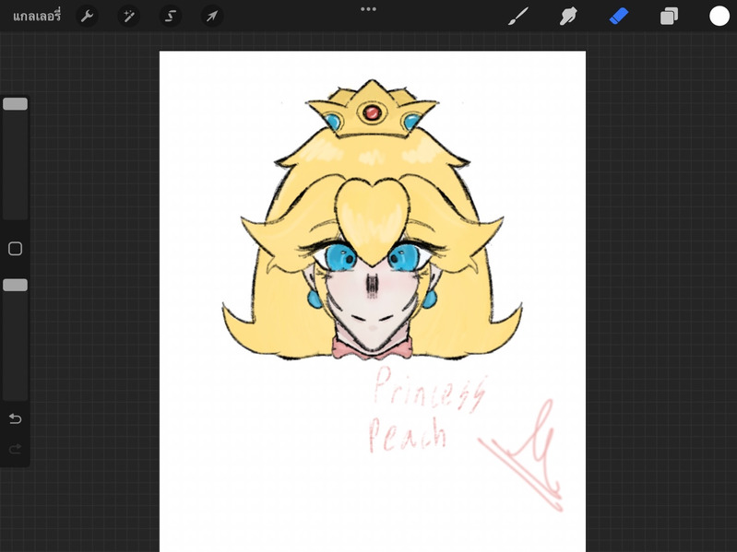737x552 pixels.
Task: Activate the Selection tool
Action: click(x=170, y=17)
